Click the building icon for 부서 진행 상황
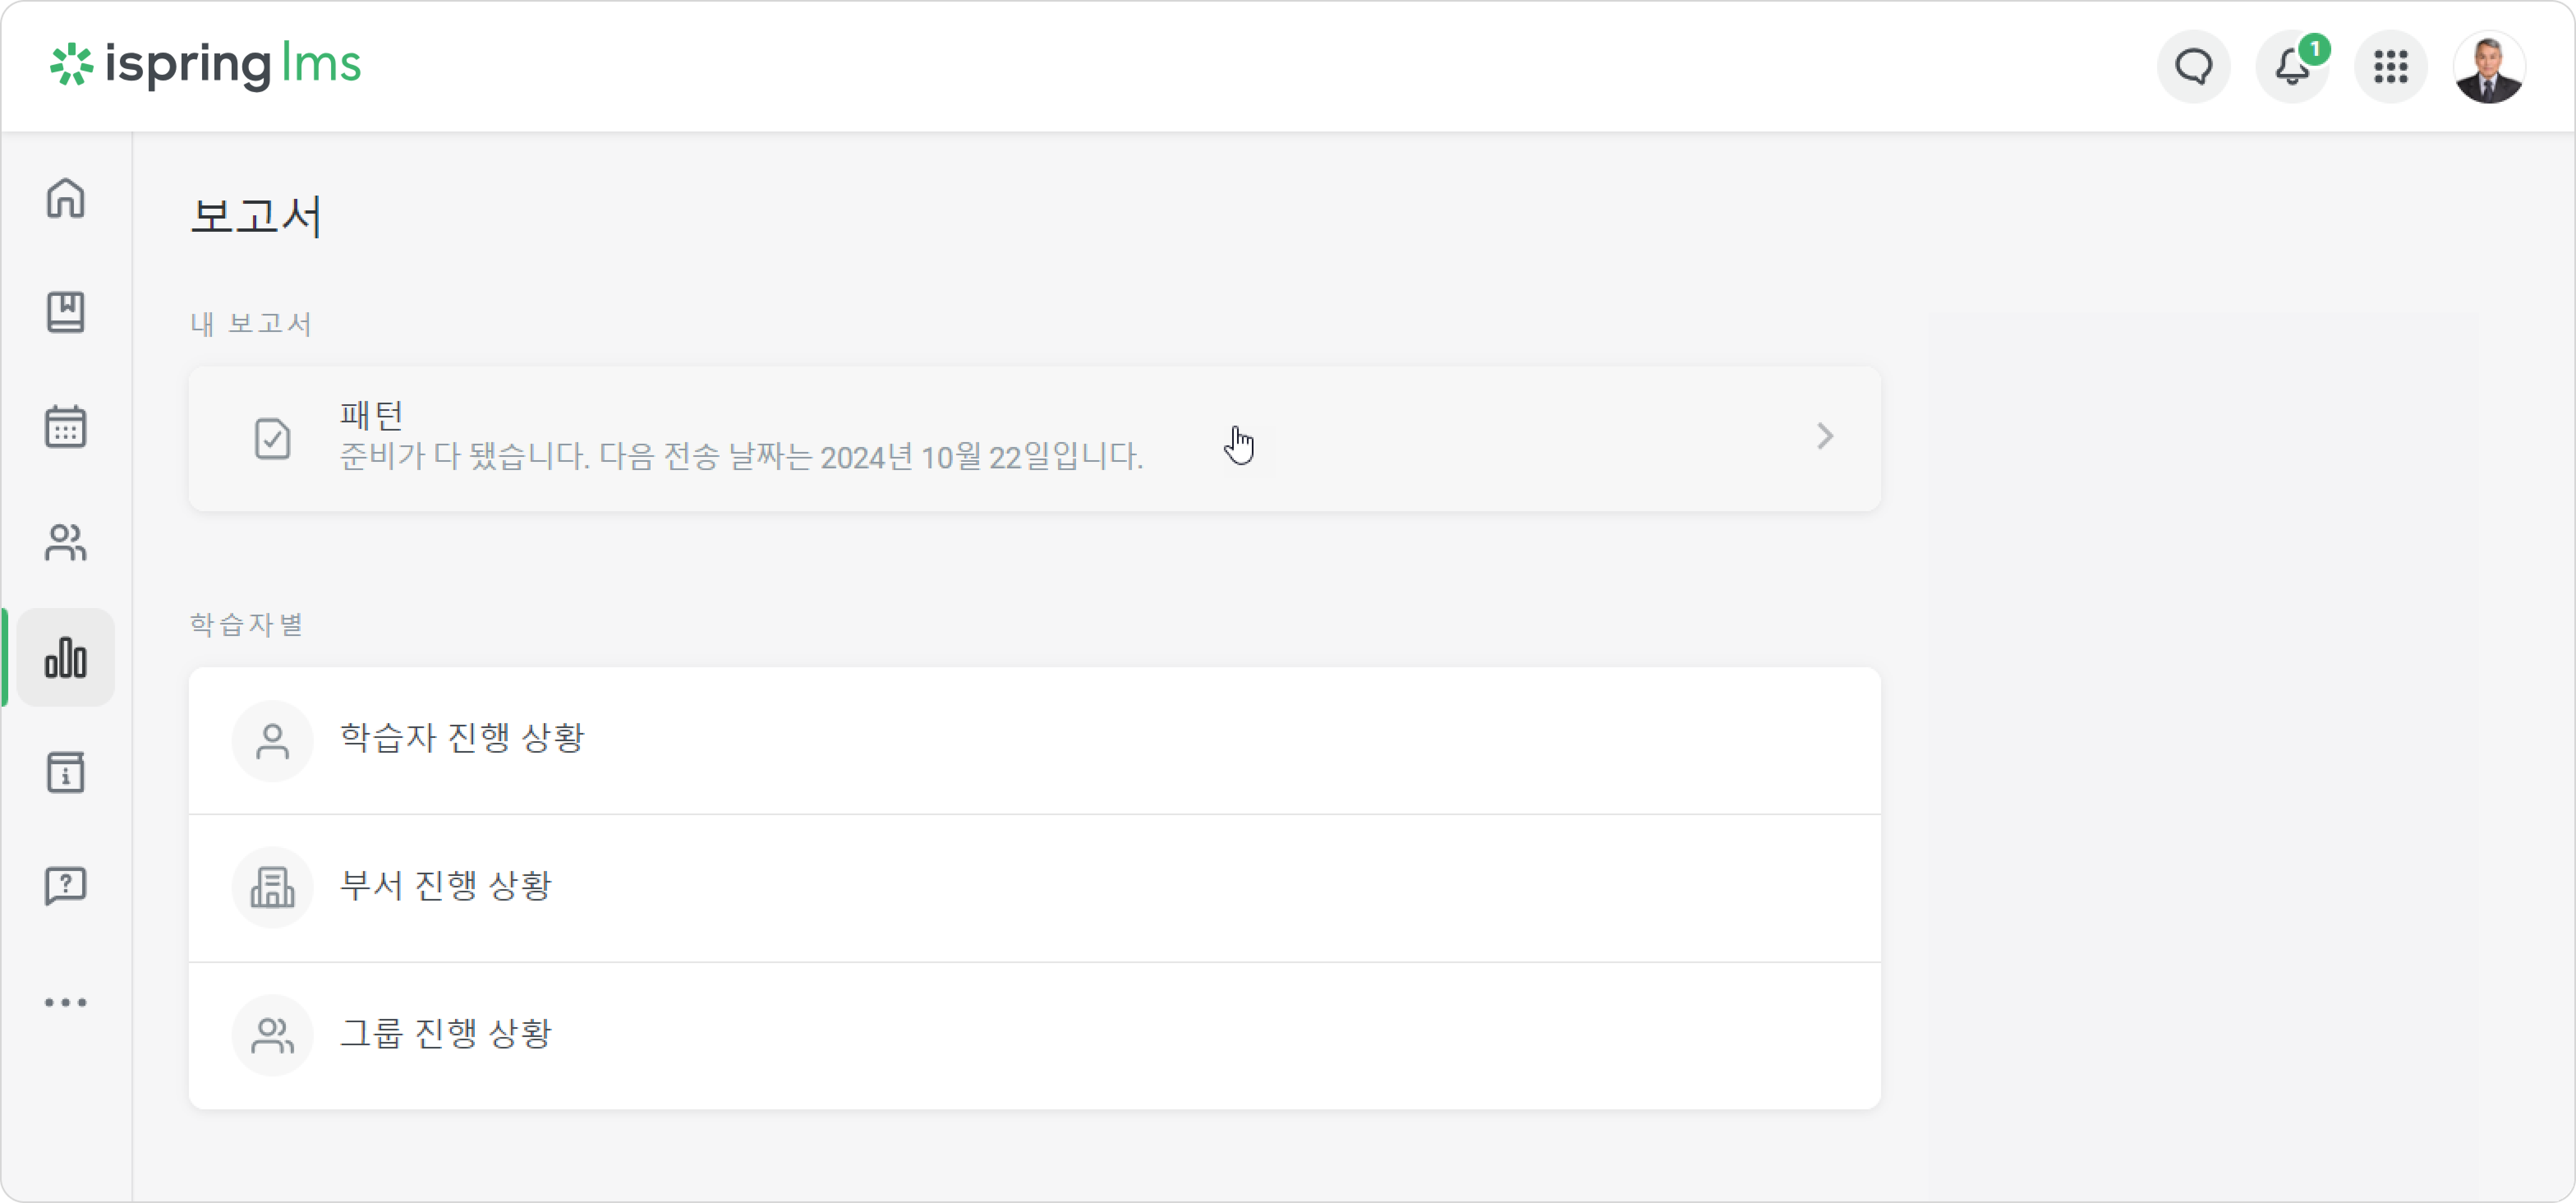 (x=272, y=888)
